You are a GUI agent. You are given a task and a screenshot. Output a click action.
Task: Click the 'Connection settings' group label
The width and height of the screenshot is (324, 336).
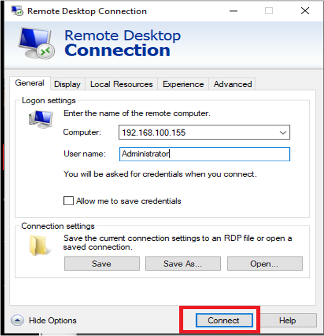pyautogui.click(x=58, y=226)
